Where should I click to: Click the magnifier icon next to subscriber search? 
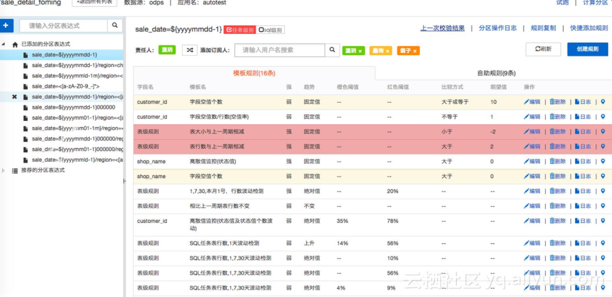pos(332,50)
